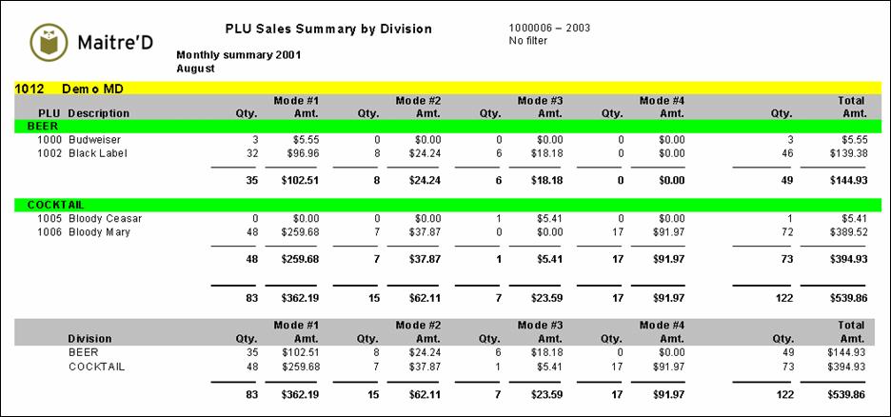Click the Maitre'D brand name text
The height and width of the screenshot is (417, 891).
113,43
